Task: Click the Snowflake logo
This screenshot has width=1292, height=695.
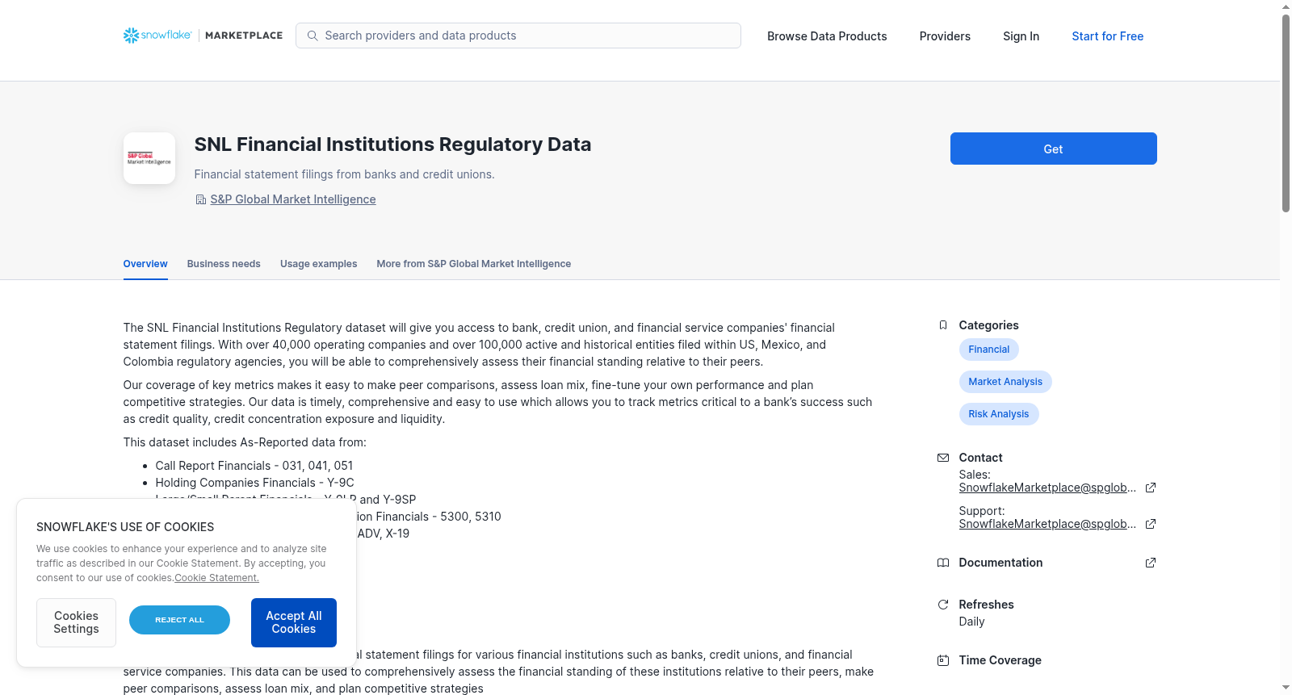Action: (157, 36)
